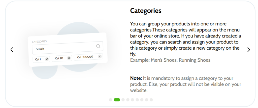Remove the Cat 300000 chip
The image size is (258, 108).
(100, 57)
